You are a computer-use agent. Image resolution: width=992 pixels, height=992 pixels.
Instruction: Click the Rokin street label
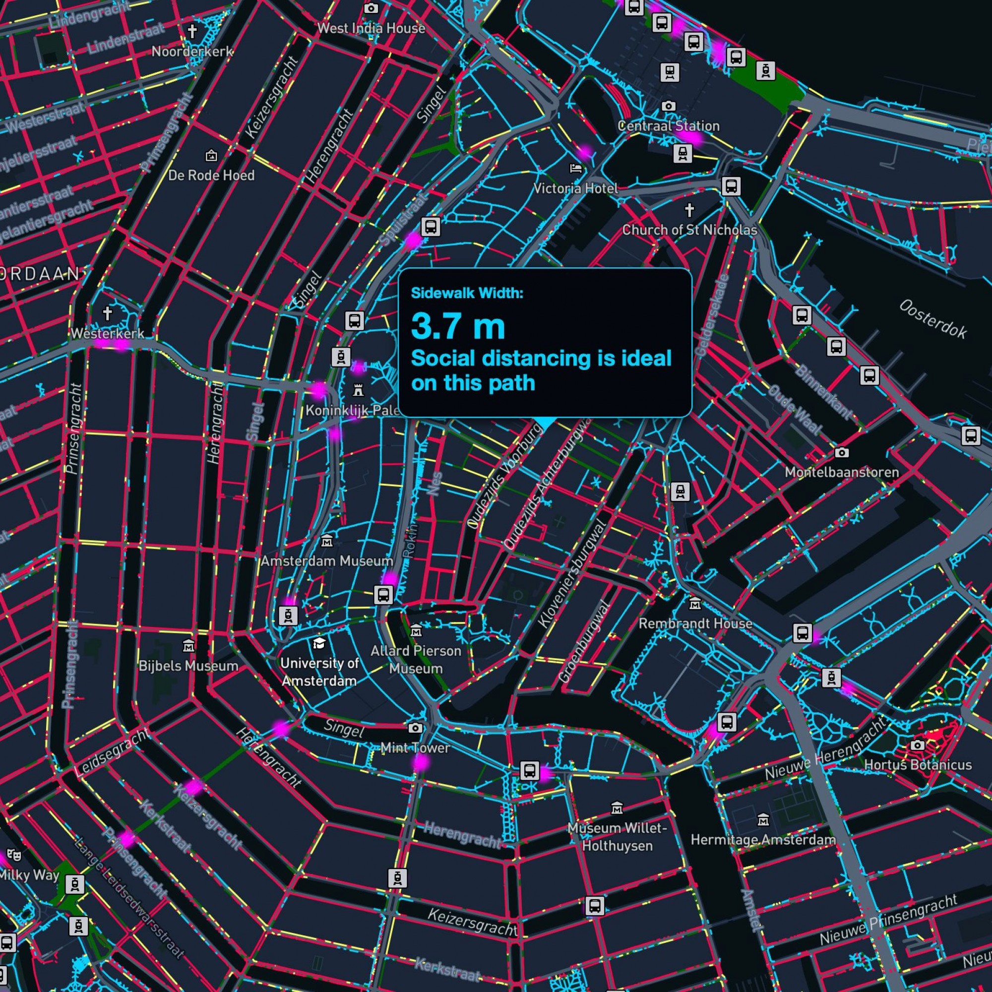[410, 542]
